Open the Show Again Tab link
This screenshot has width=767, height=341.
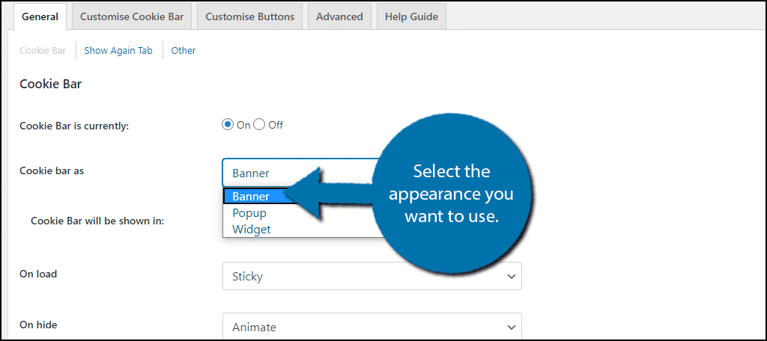118,50
